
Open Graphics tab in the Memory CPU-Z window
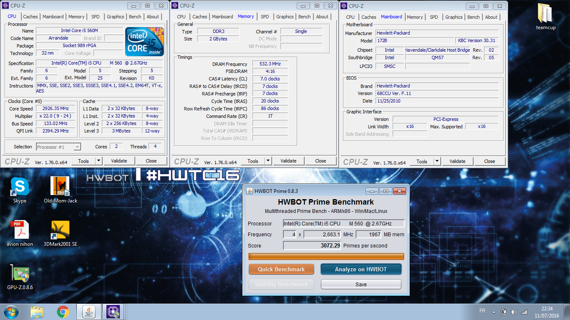(x=285, y=17)
